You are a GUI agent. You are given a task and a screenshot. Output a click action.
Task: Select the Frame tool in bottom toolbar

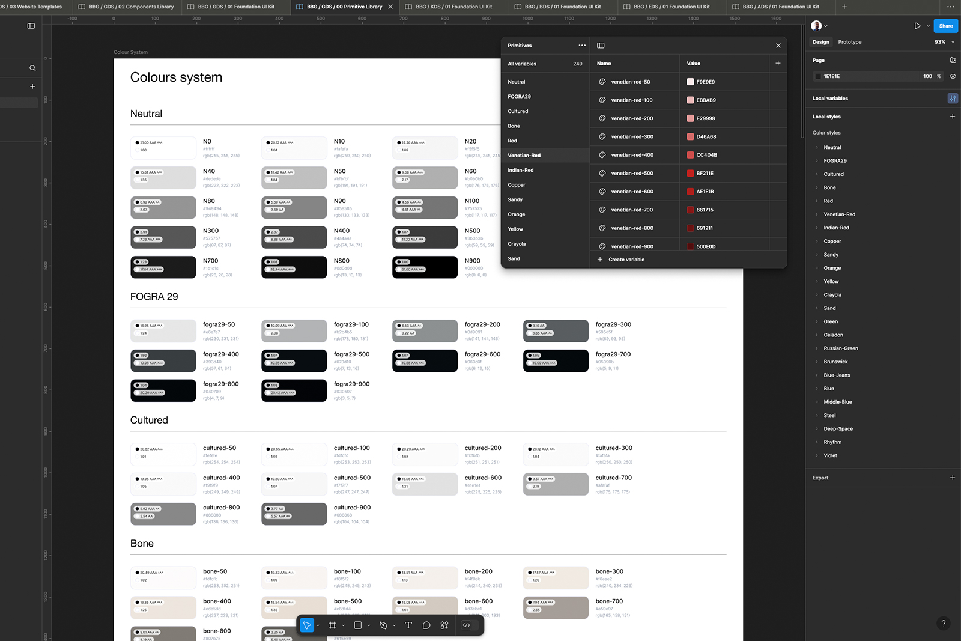click(332, 625)
